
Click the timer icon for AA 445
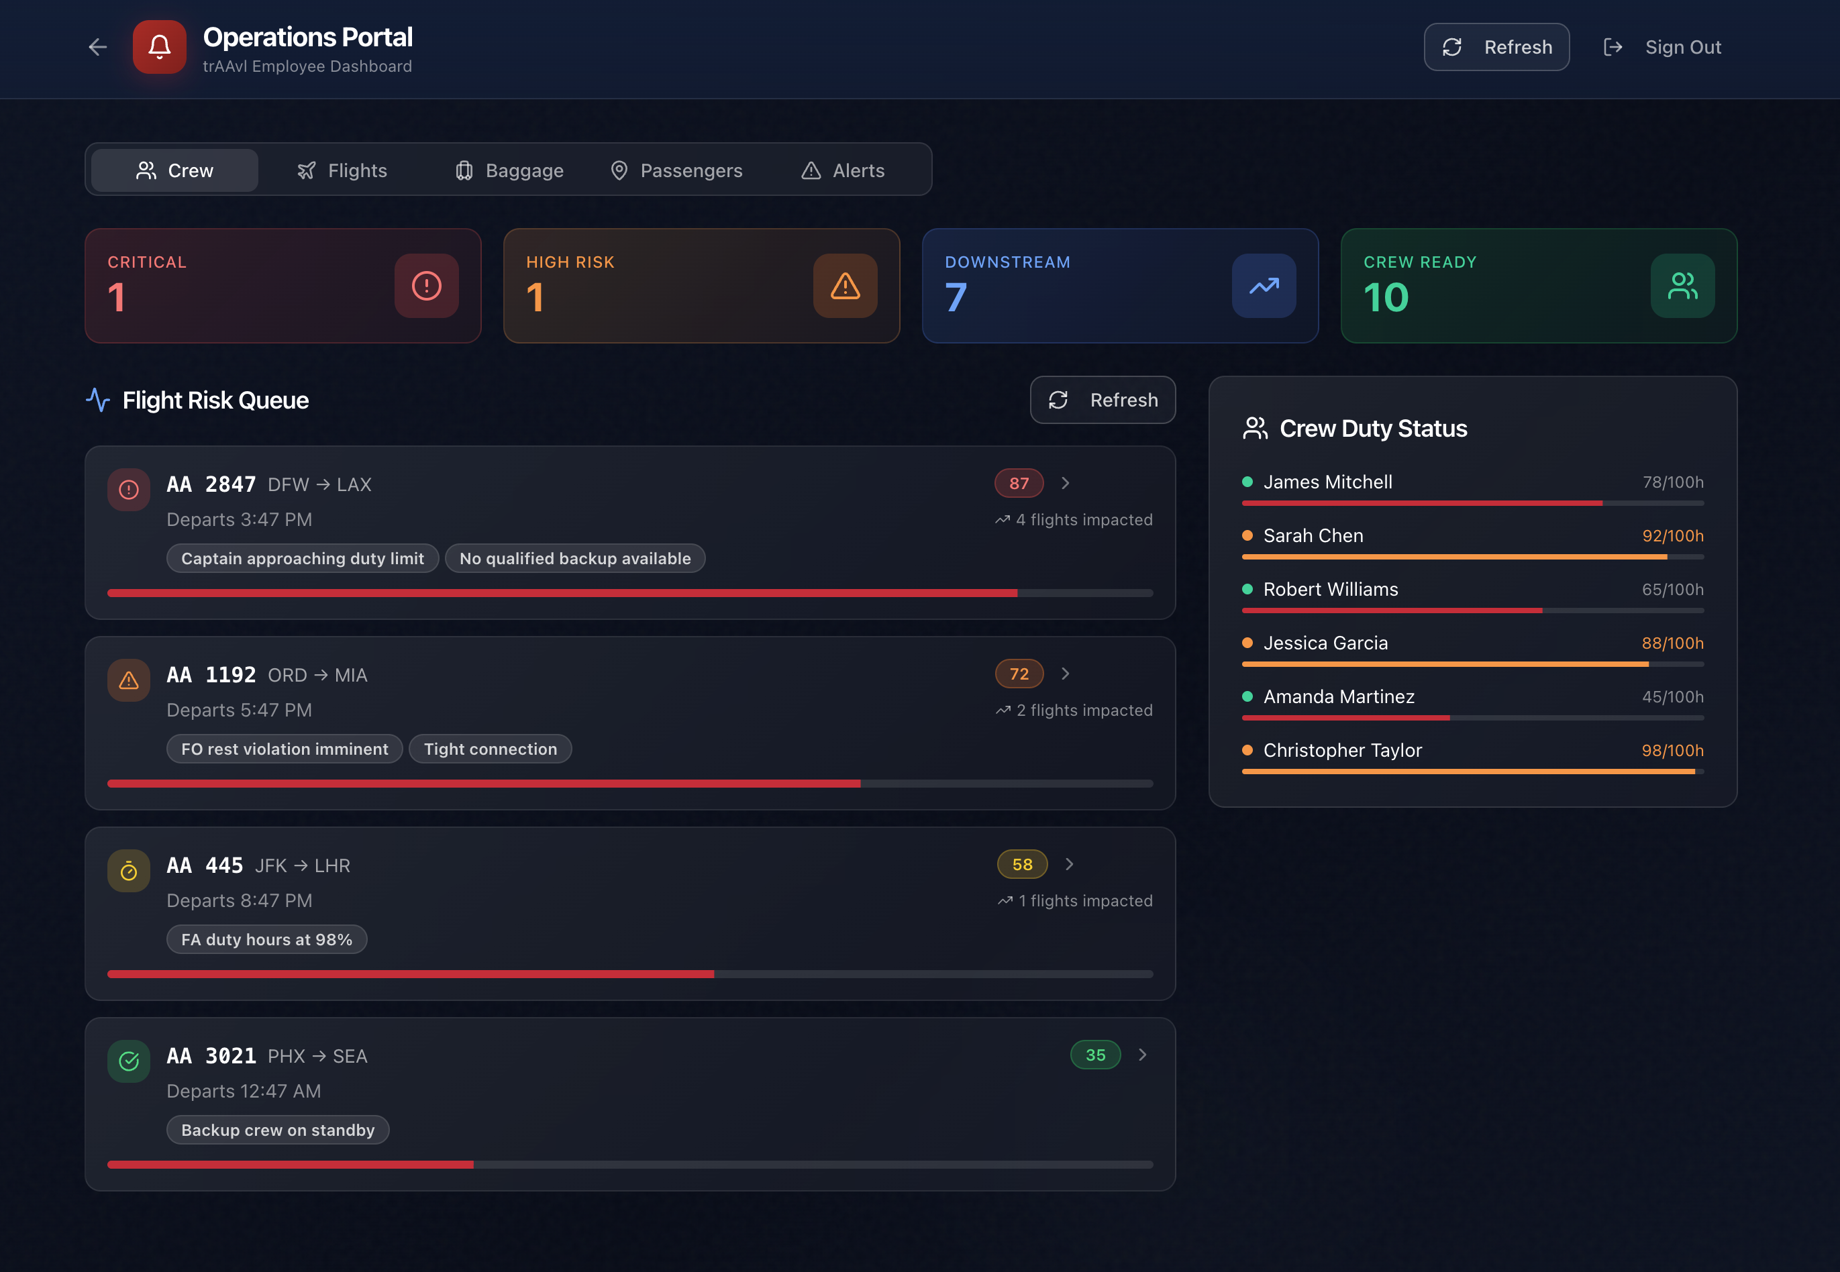[x=128, y=871]
